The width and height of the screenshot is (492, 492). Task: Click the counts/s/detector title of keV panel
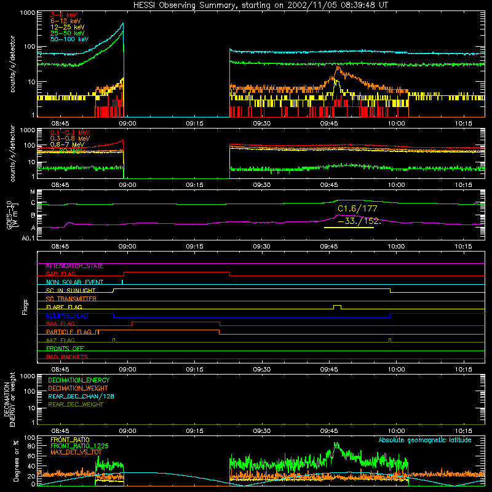point(12,64)
